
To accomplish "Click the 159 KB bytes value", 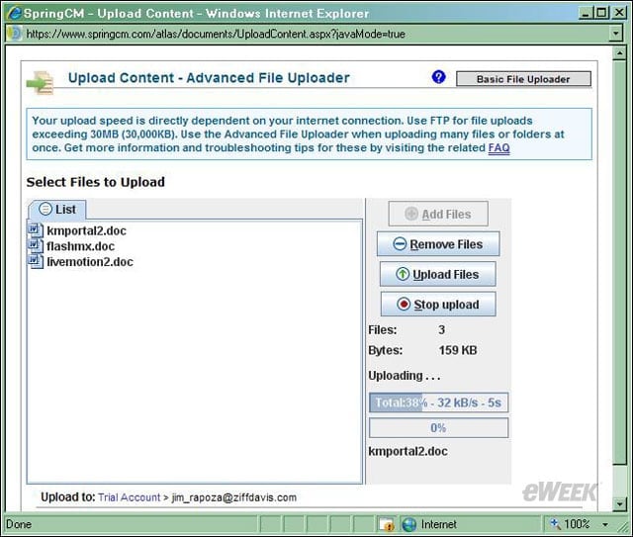I will (x=458, y=350).
